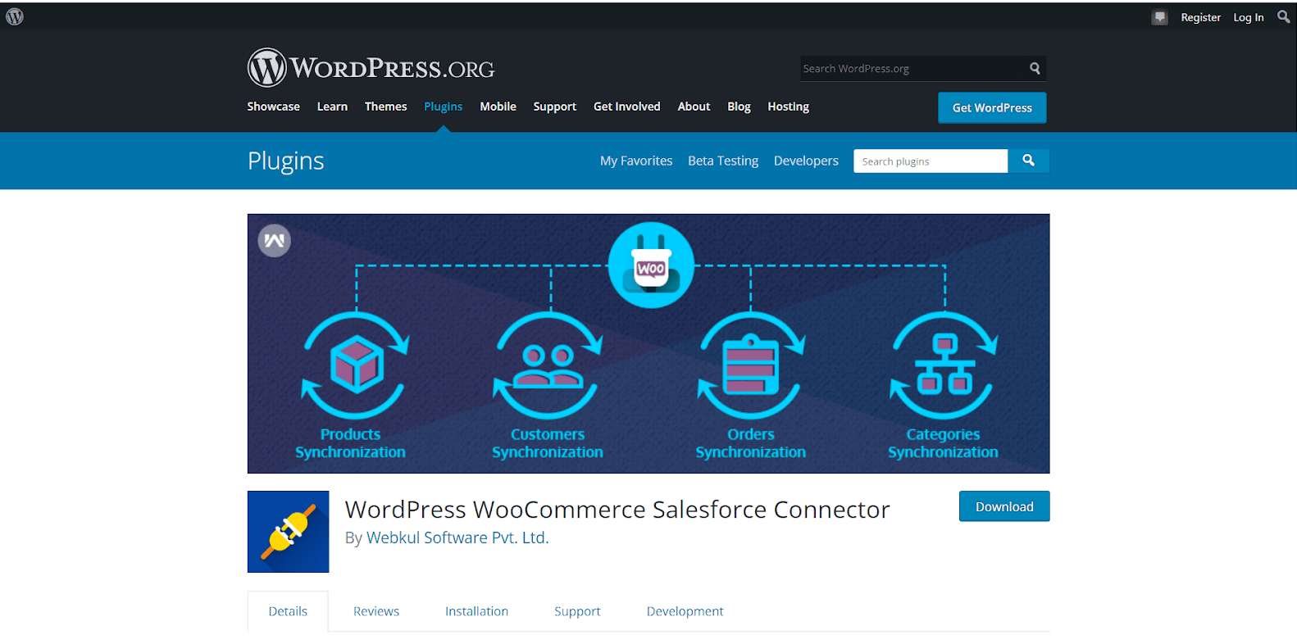Open the Blog menu item

point(739,107)
